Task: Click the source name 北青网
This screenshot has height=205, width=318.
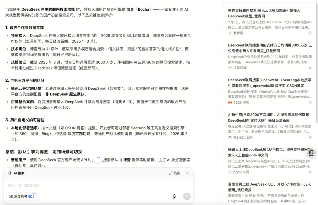Action: (x=238, y=33)
